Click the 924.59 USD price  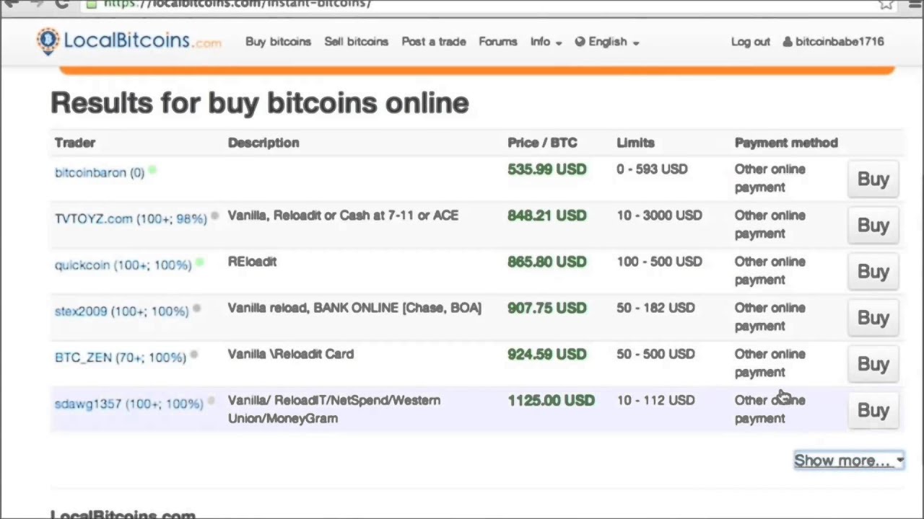546,354
